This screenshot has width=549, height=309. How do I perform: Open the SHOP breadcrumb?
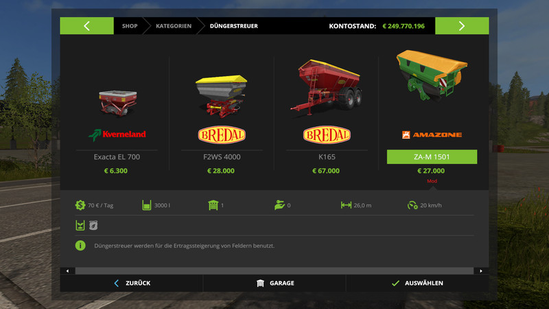[x=130, y=26]
